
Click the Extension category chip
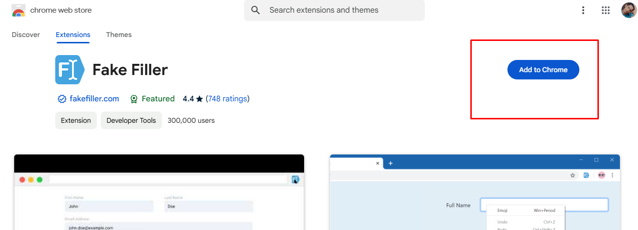point(76,120)
